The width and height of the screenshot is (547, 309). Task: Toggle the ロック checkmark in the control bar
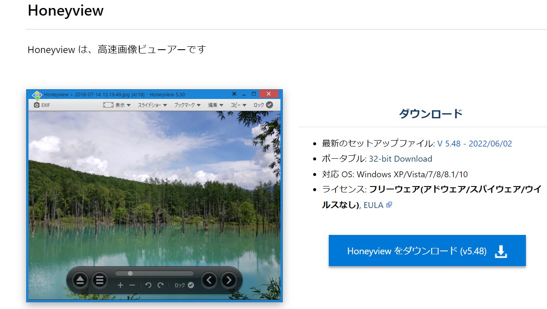(190, 285)
